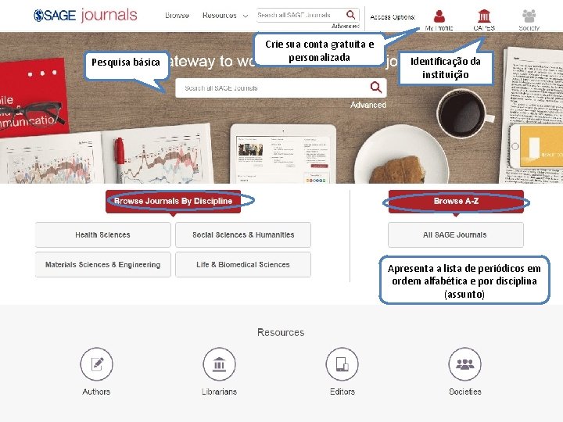Open Social Sciences & Humanities journals
The height and width of the screenshot is (422, 563).
[x=243, y=234]
